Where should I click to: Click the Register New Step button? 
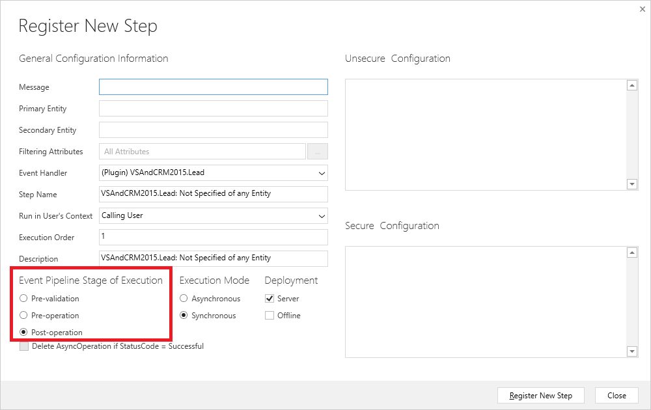click(540, 396)
